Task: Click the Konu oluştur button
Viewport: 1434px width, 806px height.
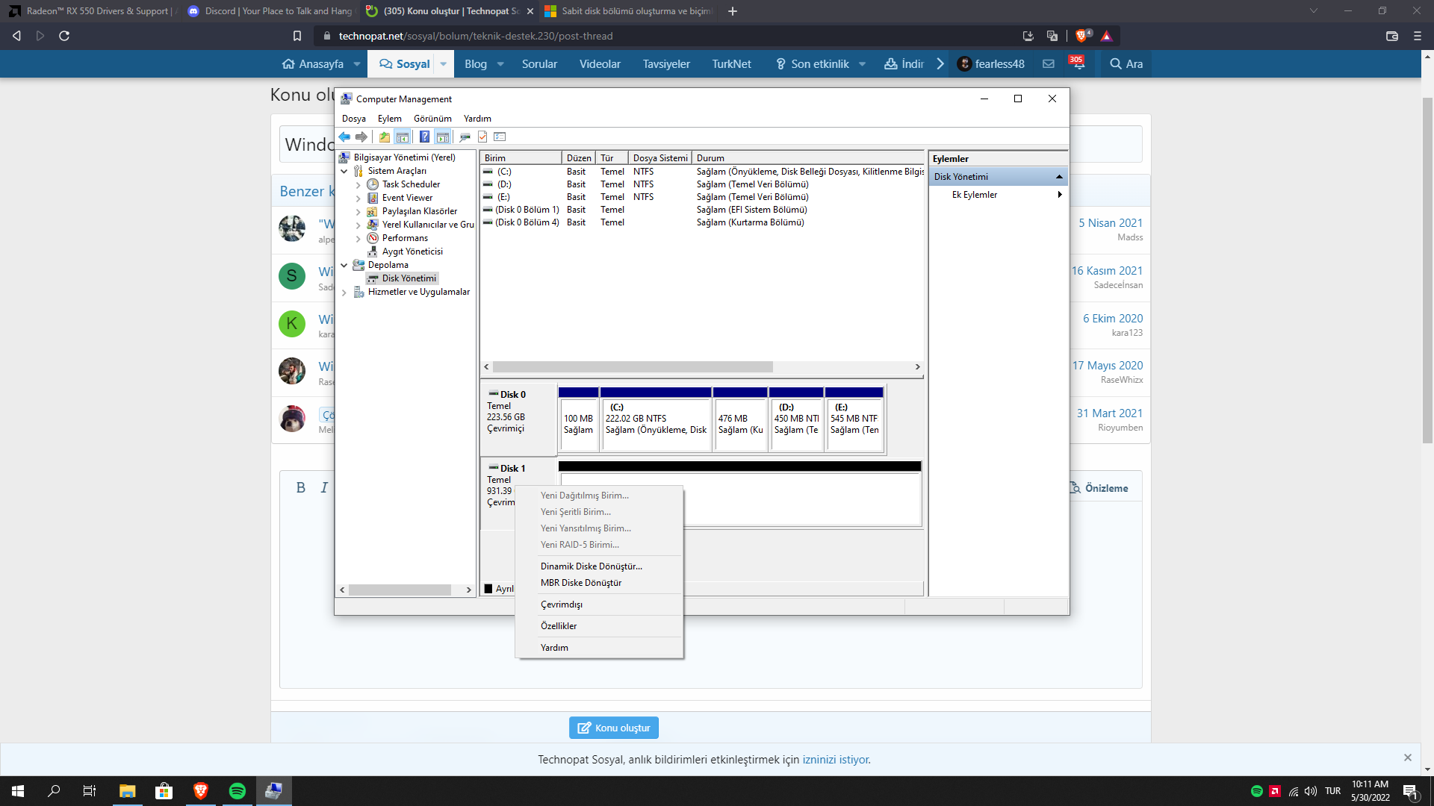Action: [614, 728]
